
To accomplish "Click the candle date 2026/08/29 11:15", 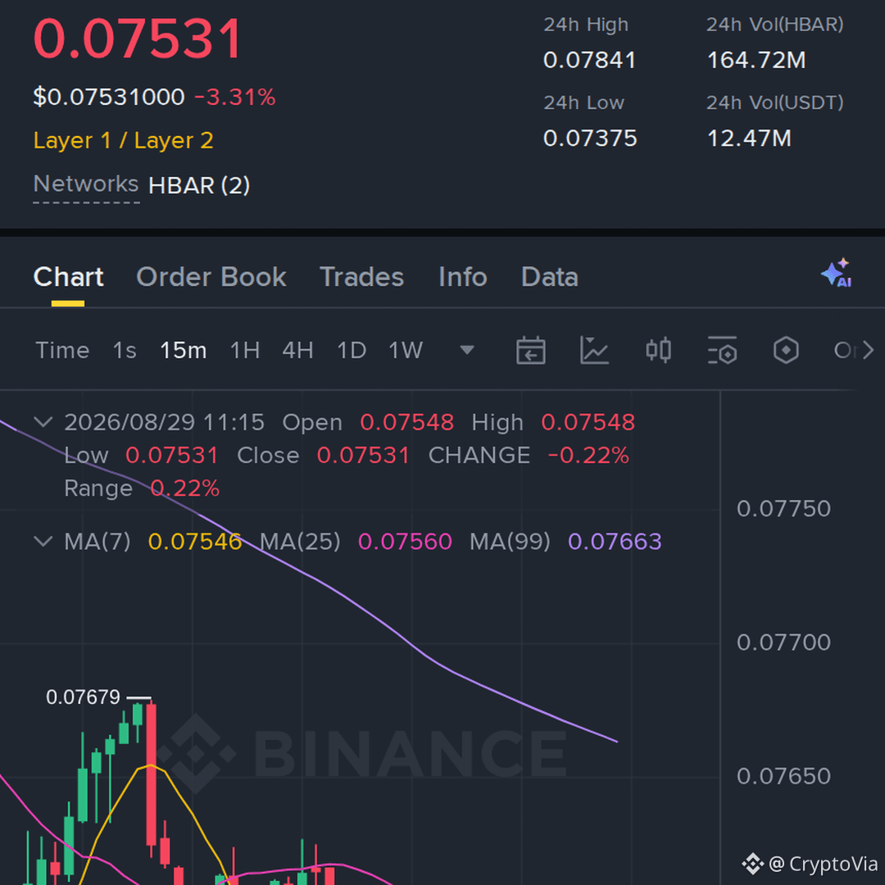I will pos(164,422).
